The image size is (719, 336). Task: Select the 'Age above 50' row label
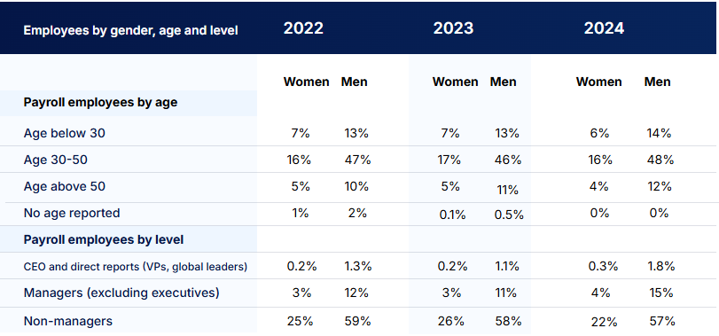(x=64, y=186)
